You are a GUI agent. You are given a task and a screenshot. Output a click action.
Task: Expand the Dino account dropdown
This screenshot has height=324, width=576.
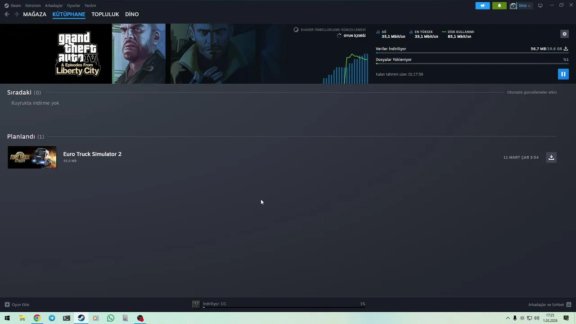(525, 5)
